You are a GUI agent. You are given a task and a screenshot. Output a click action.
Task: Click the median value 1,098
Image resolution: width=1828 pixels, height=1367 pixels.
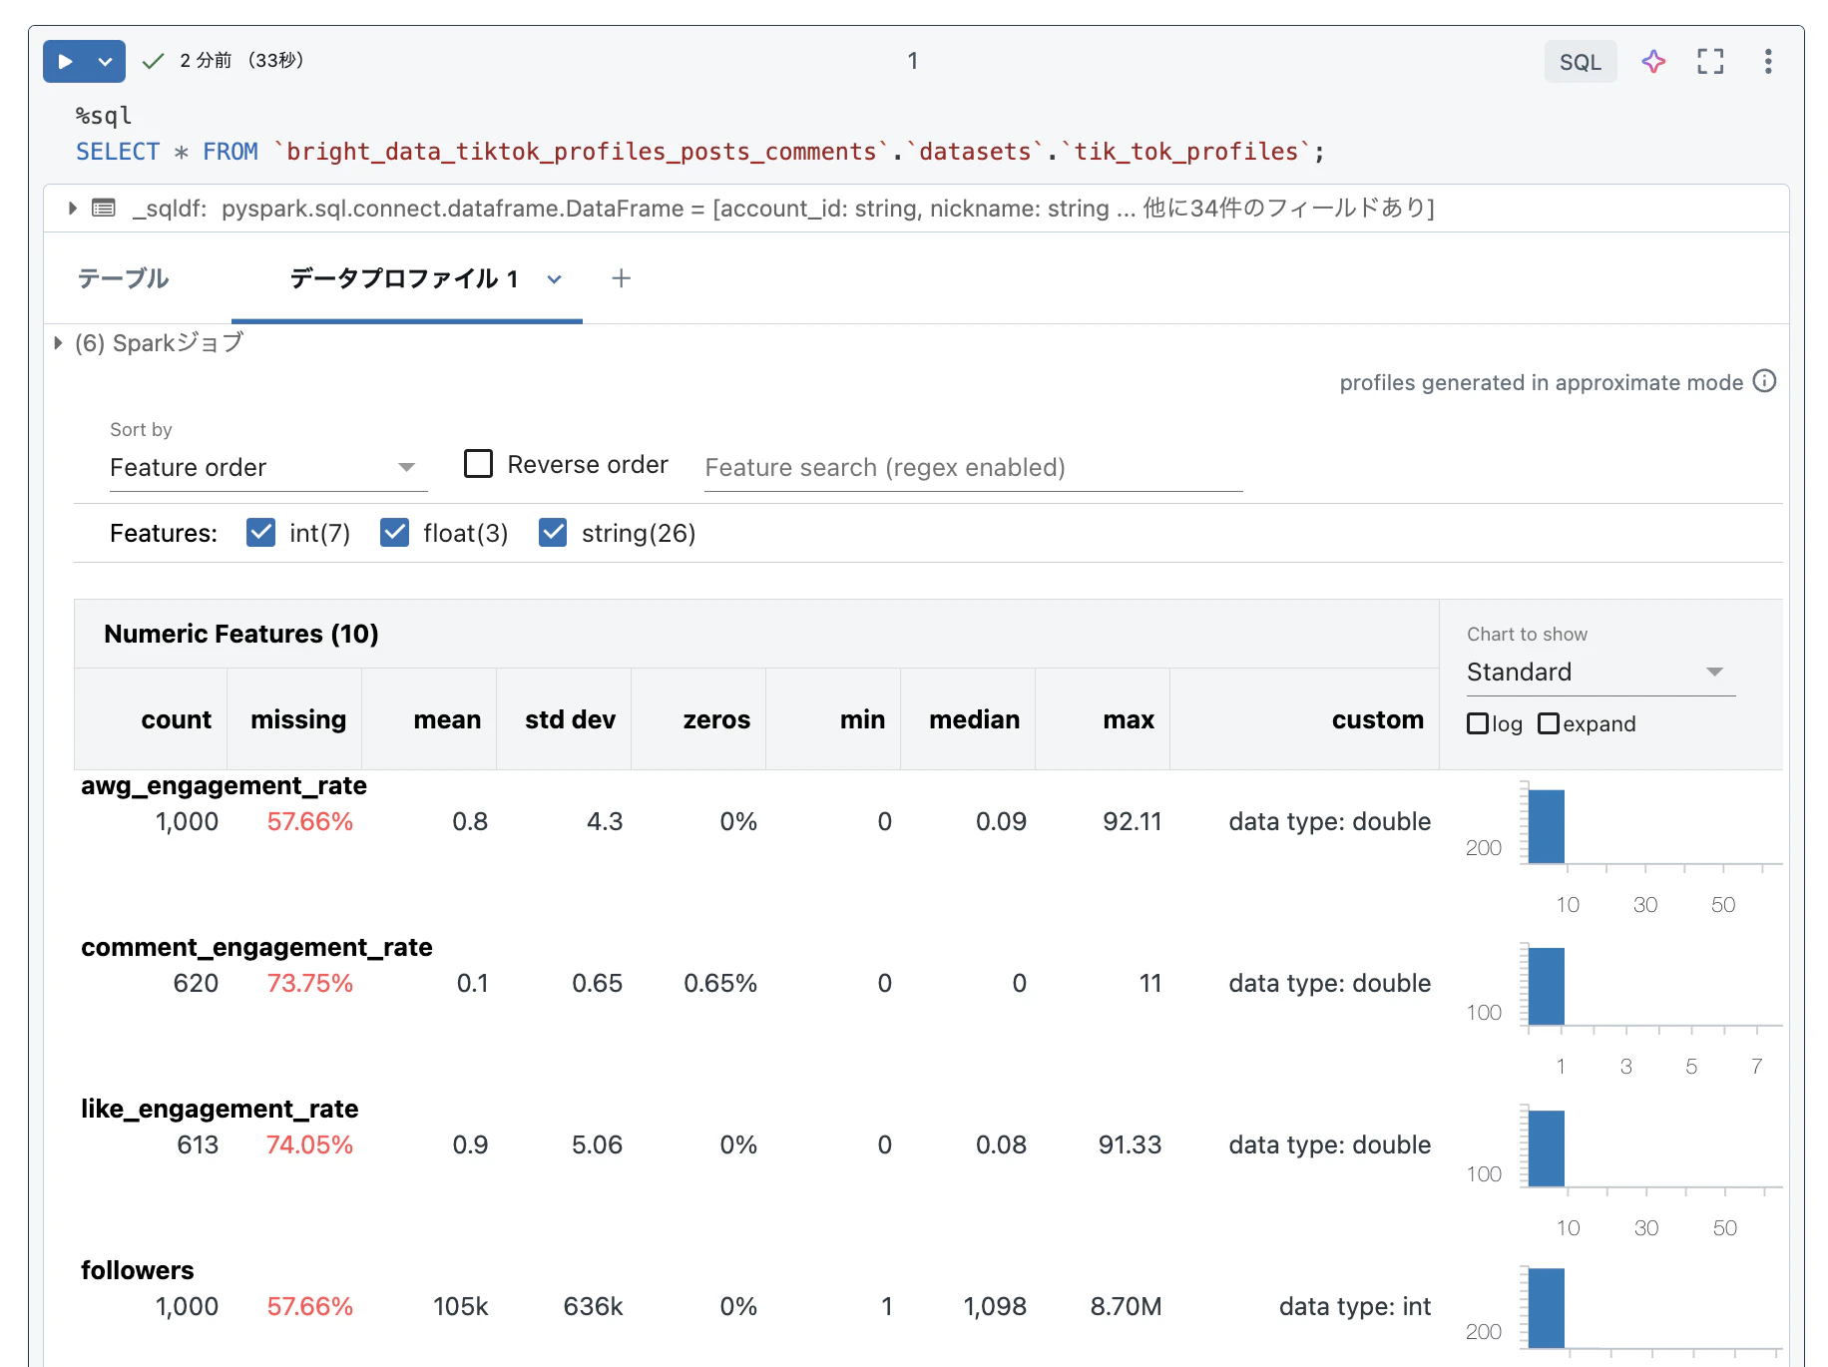point(995,1307)
